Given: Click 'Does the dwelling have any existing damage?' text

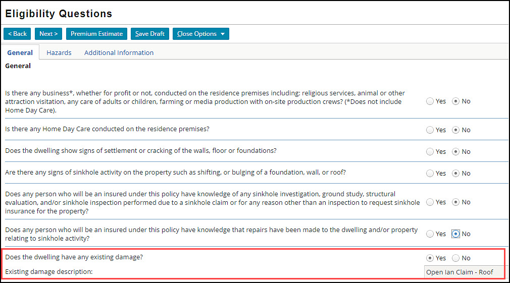Looking at the screenshot, I should (x=74, y=257).
